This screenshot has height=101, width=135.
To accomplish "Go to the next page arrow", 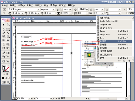I will (x=54, y=99).
